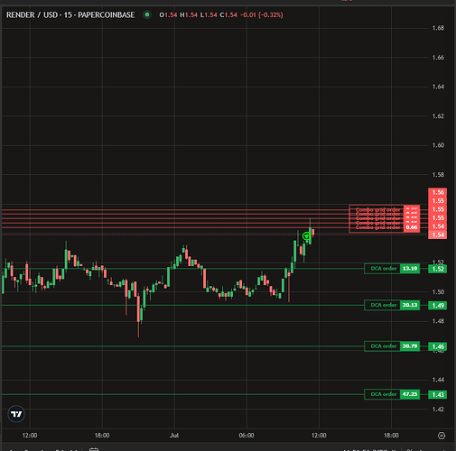Select the RENDER / USD symbol title
456x451 pixels.
tap(32, 14)
